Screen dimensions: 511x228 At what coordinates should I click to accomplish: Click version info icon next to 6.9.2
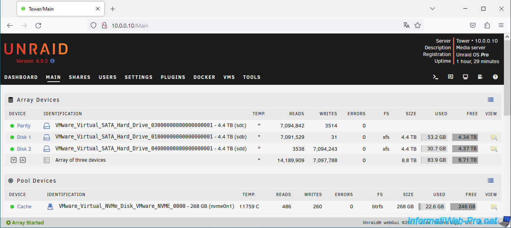pos(52,61)
